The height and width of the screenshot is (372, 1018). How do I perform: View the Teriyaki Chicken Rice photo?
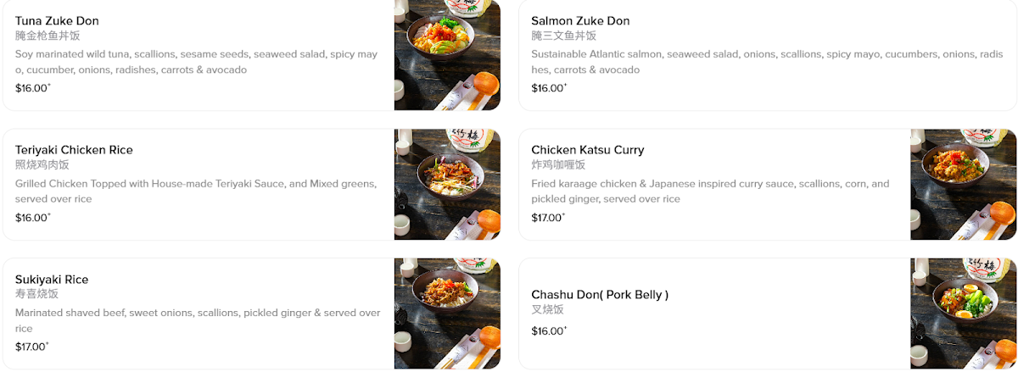pos(447,185)
